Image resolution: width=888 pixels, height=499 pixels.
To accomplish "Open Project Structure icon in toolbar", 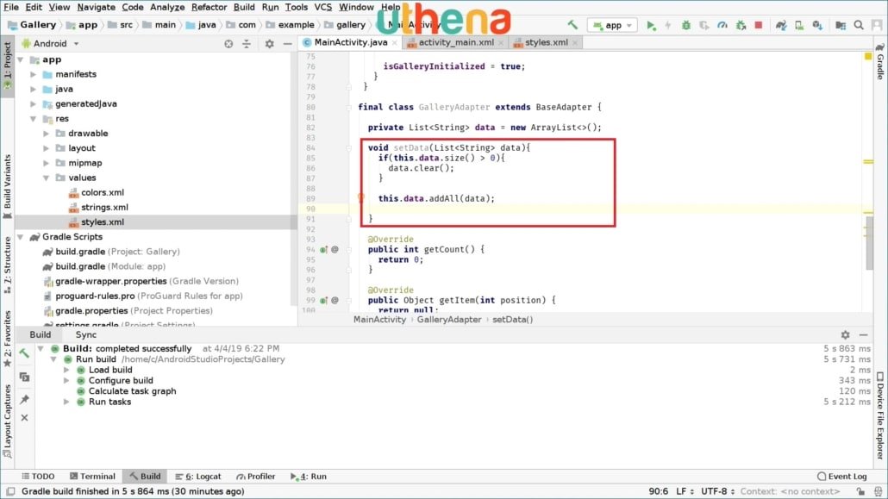I will [x=841, y=26].
